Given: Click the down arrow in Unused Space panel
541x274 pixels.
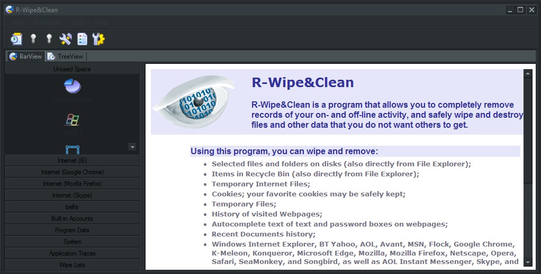Looking at the screenshot, I should point(132,147).
